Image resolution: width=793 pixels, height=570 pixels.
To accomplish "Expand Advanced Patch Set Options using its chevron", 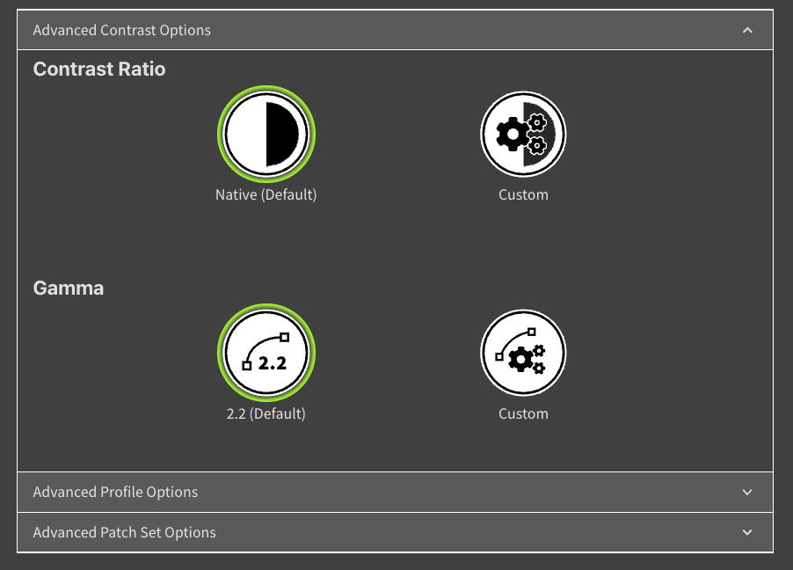I will [747, 533].
